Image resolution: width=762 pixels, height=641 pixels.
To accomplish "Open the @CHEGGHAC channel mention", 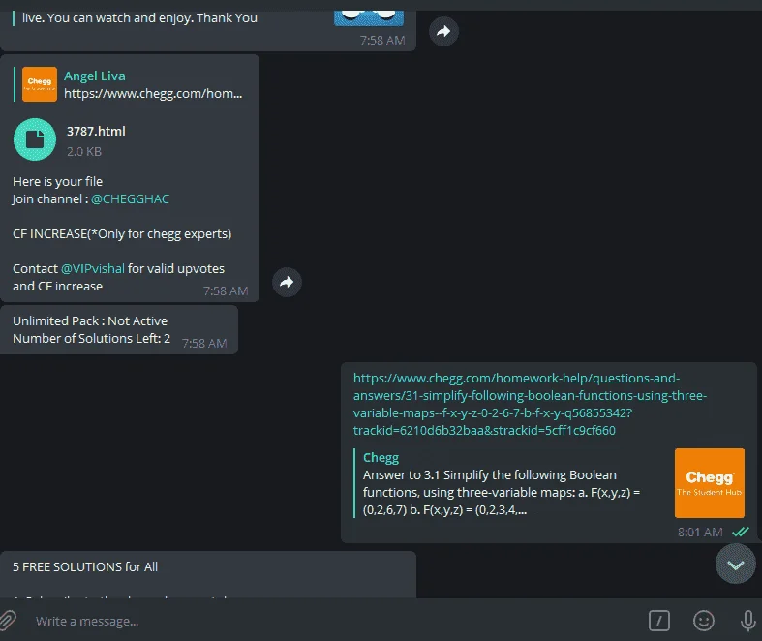I will 131,198.
